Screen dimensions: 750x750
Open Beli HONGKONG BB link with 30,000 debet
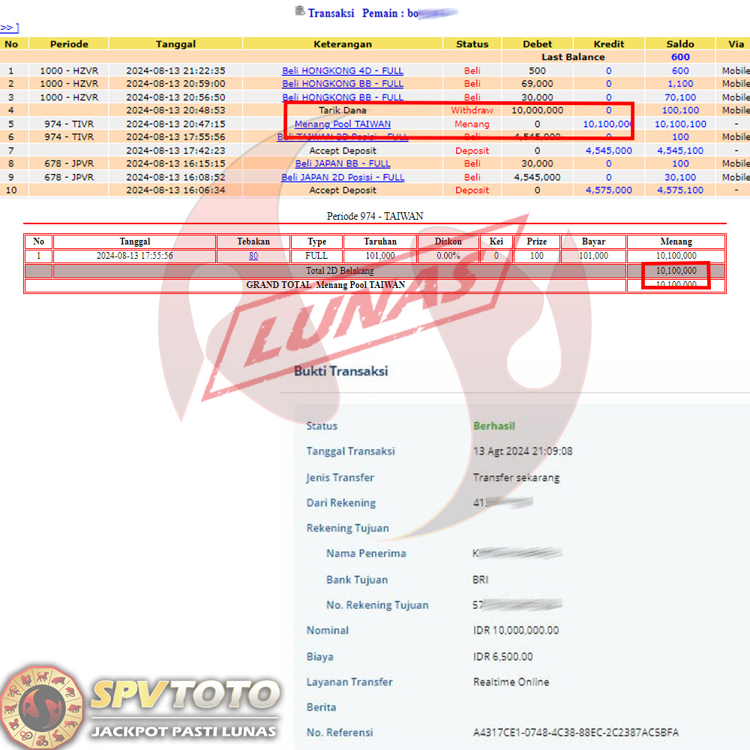[x=343, y=97]
